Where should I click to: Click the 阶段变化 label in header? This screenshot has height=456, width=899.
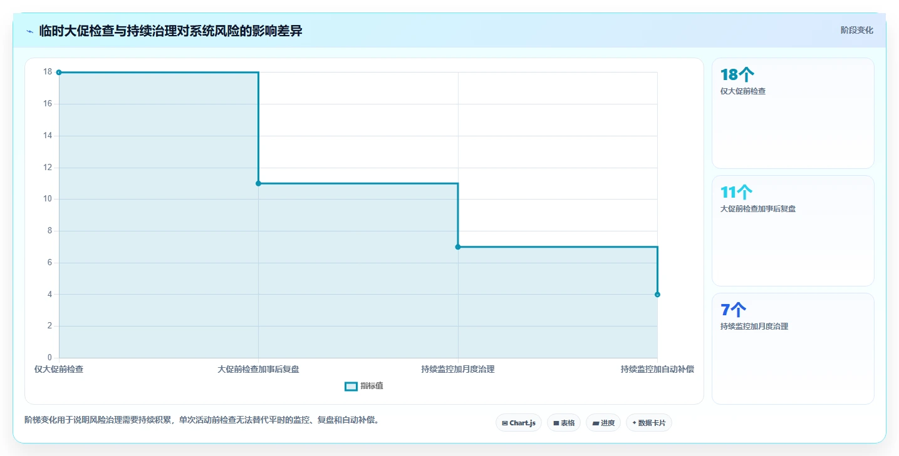click(x=856, y=31)
